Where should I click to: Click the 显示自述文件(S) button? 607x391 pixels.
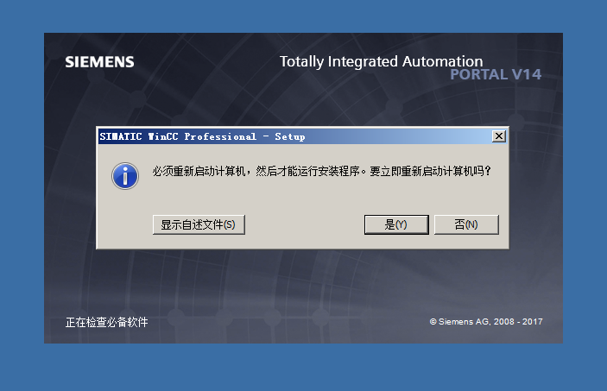coord(199,224)
